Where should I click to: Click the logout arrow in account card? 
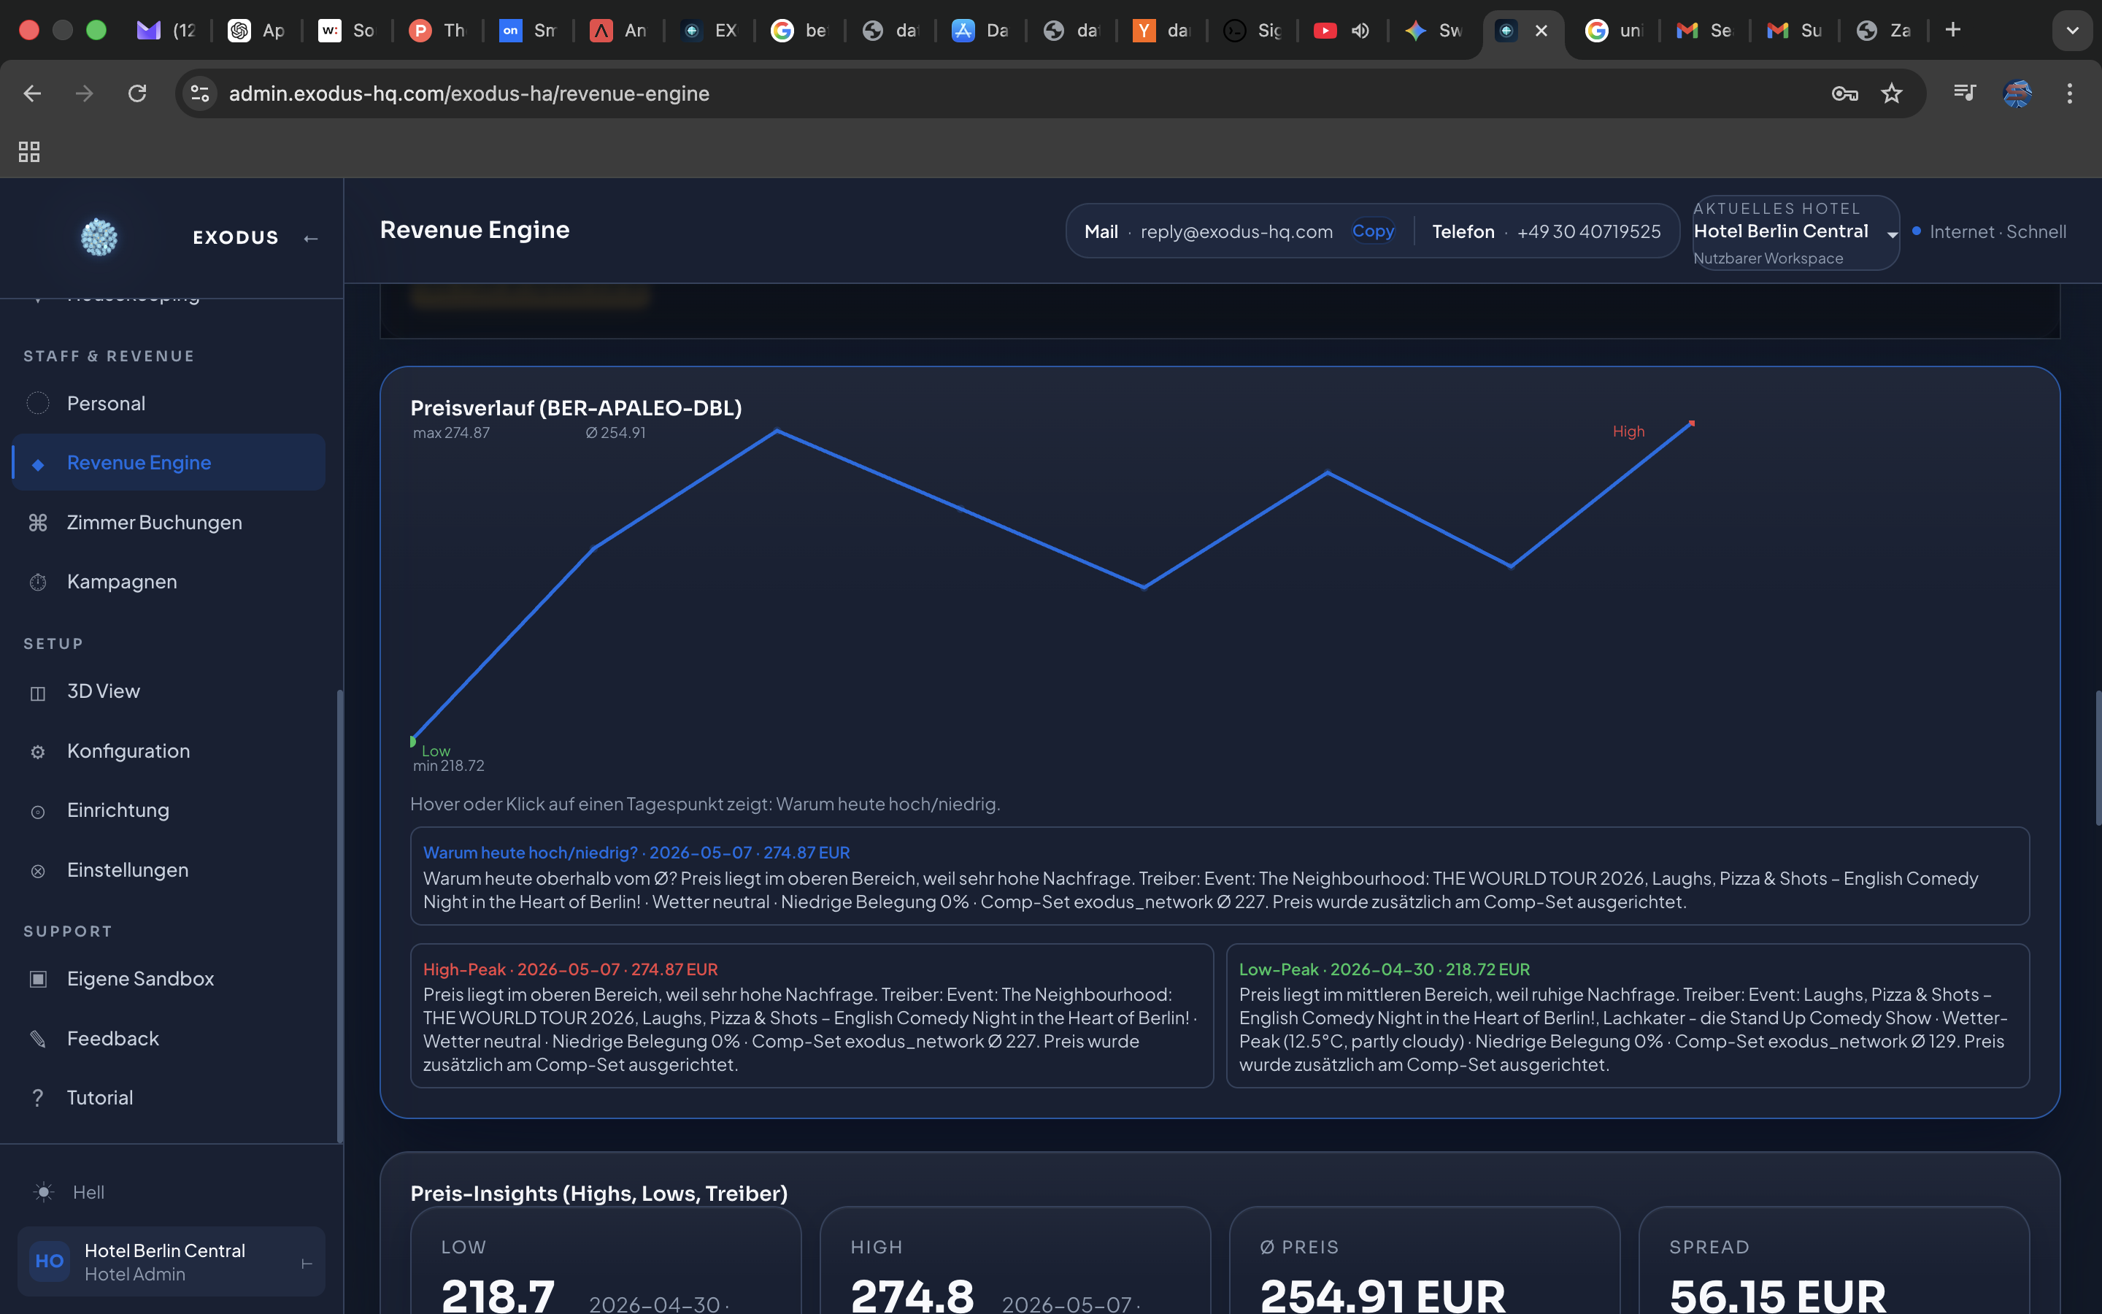click(307, 1264)
